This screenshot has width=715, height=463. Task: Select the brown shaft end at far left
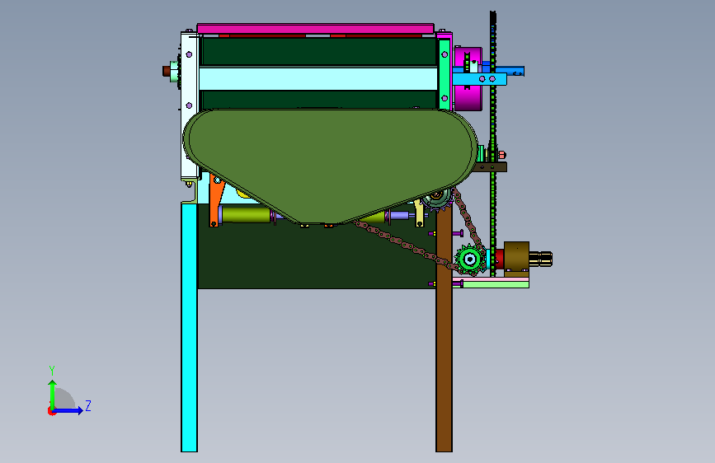coord(167,71)
